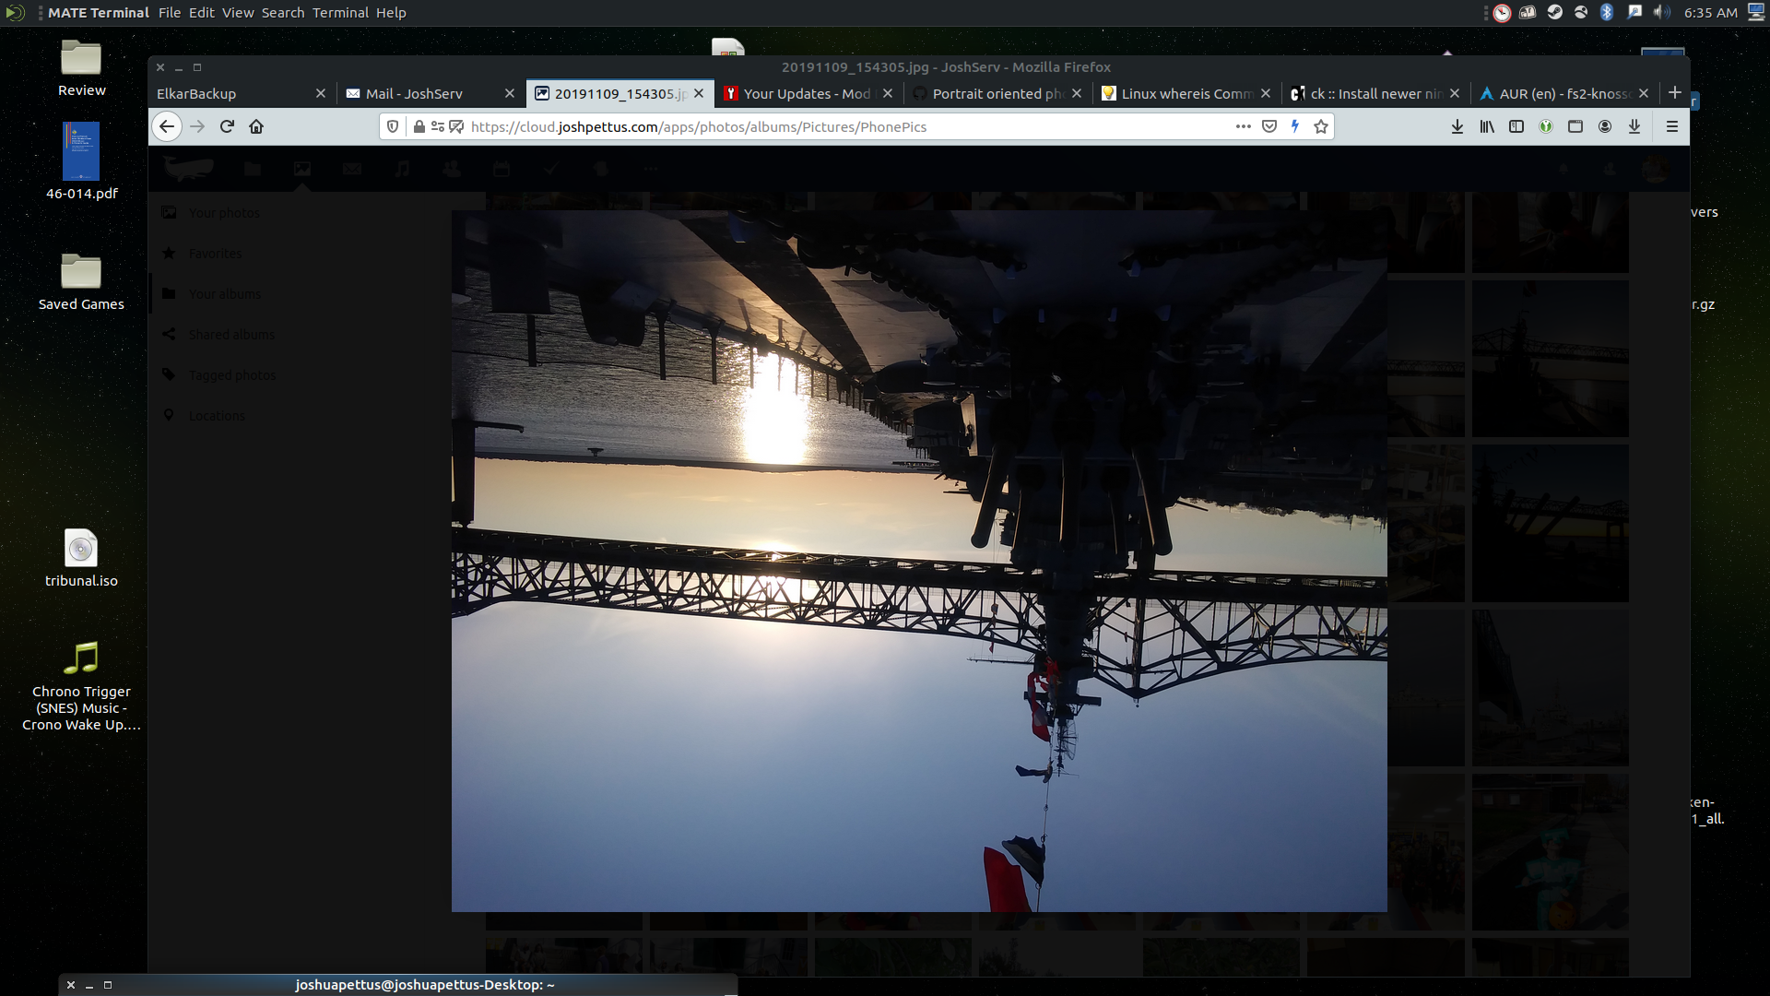The height and width of the screenshot is (996, 1770).
Task: Open the View menu in top panel
Action: [238, 13]
